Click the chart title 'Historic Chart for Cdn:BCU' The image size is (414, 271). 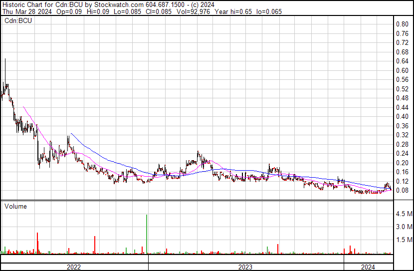tap(42, 5)
